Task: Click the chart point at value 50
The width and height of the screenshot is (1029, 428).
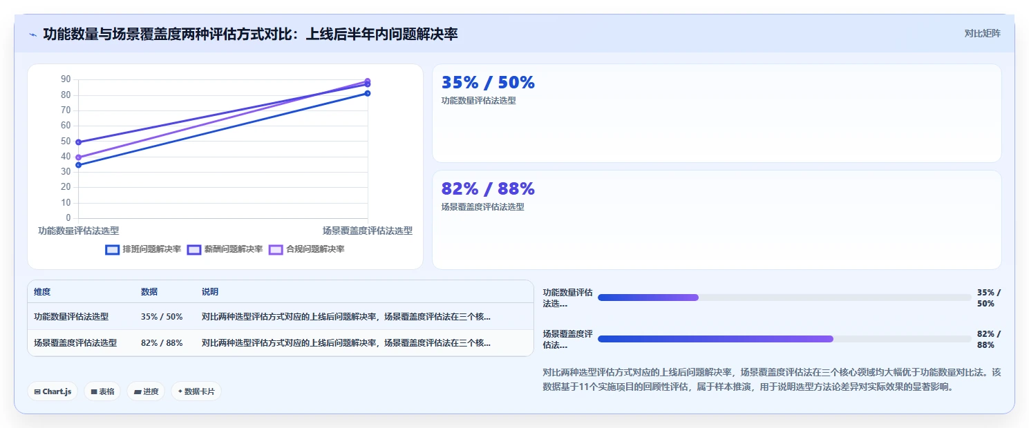Action: point(78,142)
